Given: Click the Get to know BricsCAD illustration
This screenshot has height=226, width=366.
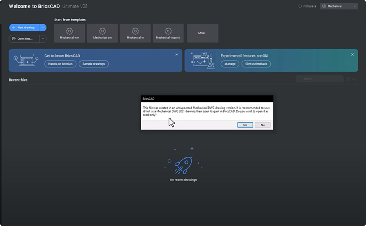Looking at the screenshot, I should [x=26, y=61].
